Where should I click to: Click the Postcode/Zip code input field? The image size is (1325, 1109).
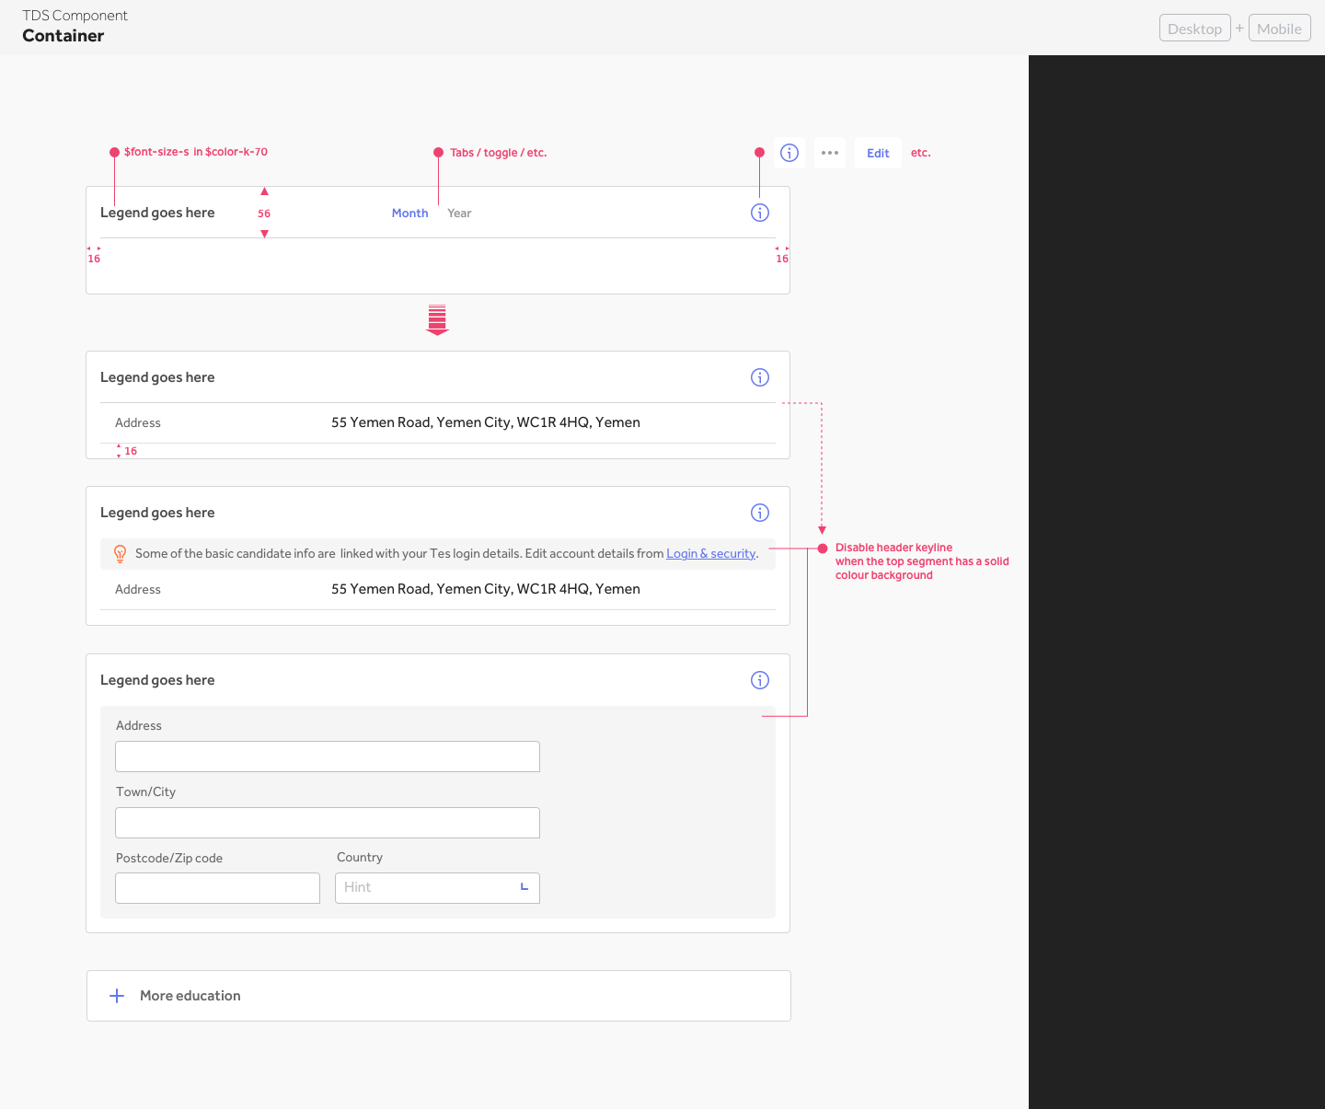[x=217, y=888]
